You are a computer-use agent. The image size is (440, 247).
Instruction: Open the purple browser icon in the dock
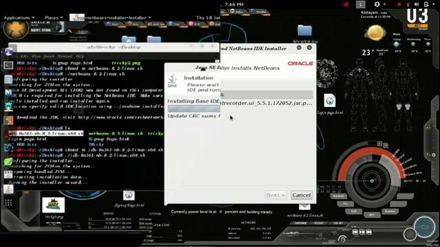click(8, 52)
